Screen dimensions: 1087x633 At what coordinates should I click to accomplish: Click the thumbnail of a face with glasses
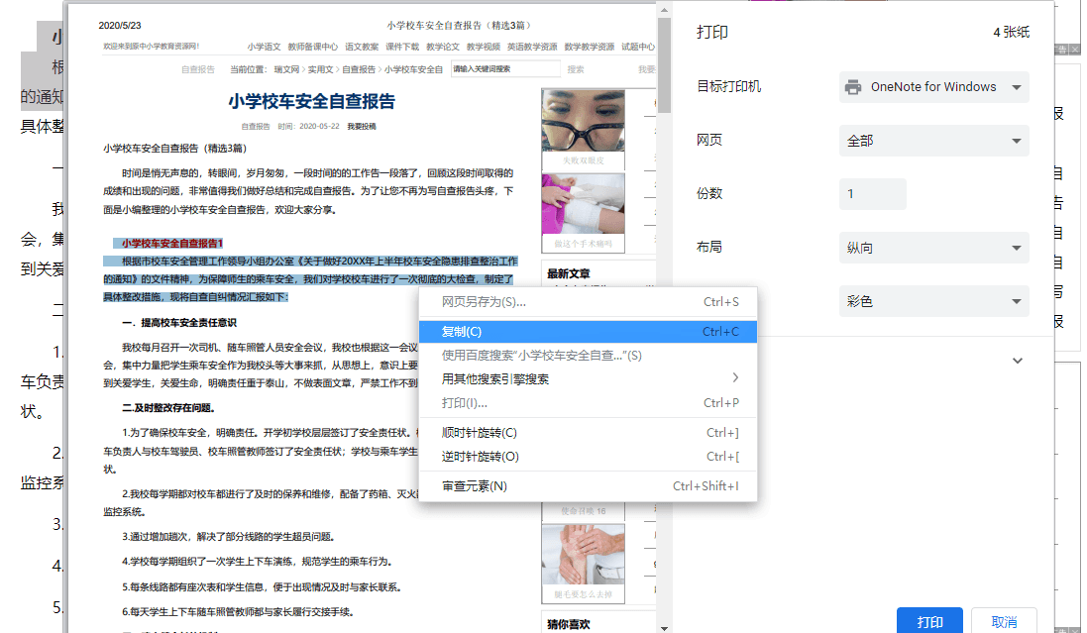tap(583, 121)
